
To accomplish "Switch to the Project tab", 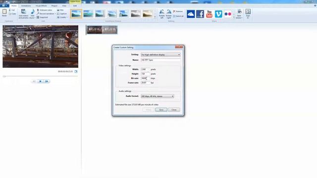I will pos(54,5).
